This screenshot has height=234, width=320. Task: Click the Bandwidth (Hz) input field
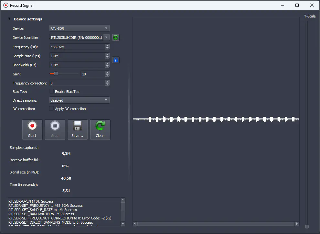click(77, 65)
